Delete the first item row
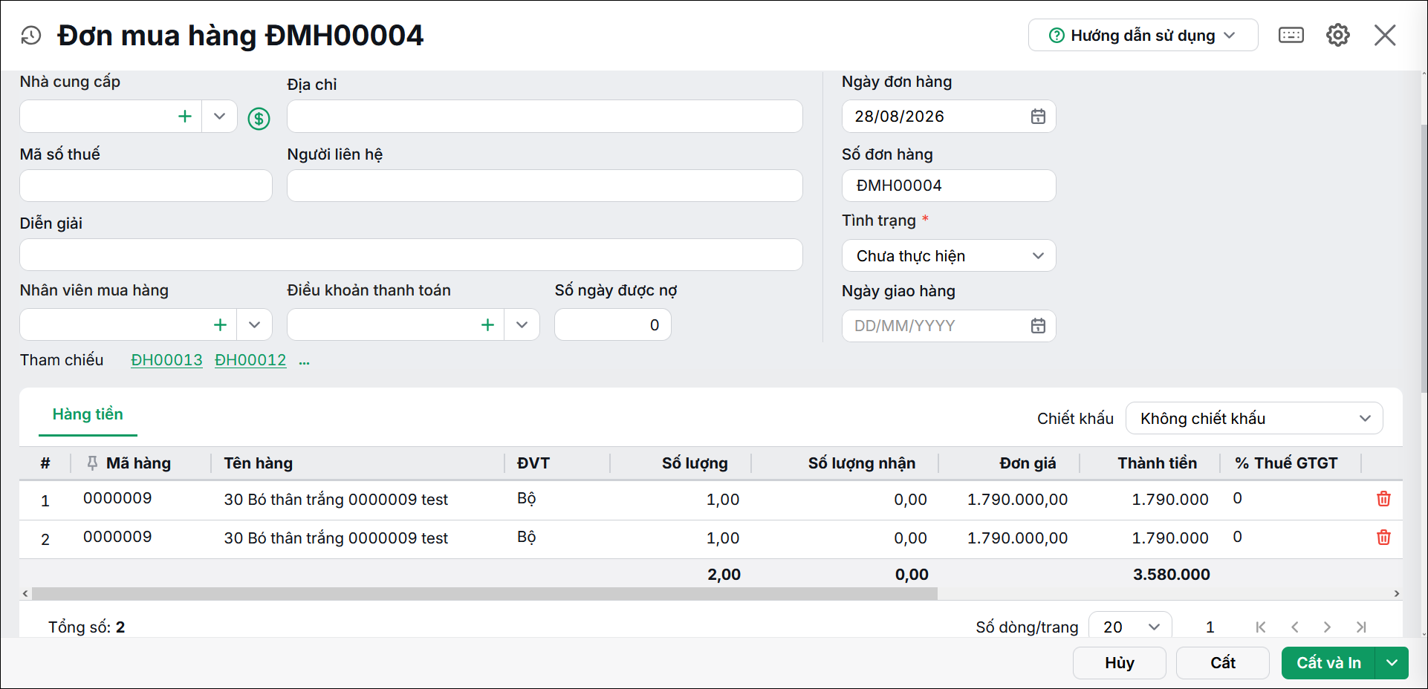Screen dimensions: 1428x689 (x=1383, y=499)
